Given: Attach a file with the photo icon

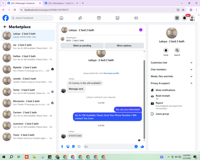Looking at the screenshot, I should tap(68, 147).
